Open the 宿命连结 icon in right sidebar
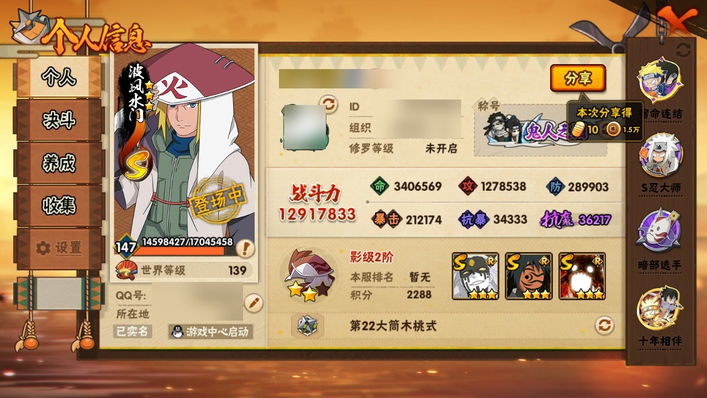Image resolution: width=707 pixels, height=398 pixels. (x=660, y=79)
